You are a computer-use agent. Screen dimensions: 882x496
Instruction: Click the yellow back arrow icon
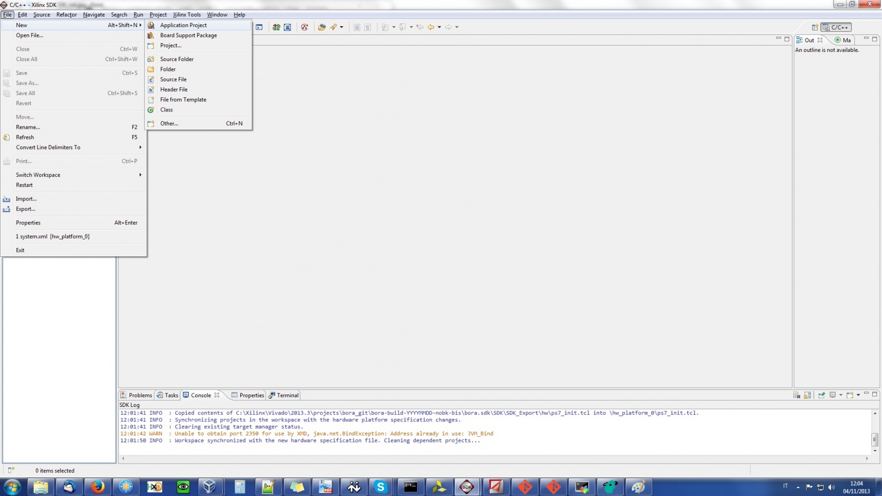click(x=431, y=27)
